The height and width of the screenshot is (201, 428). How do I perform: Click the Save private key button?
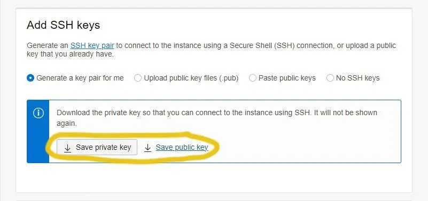pos(97,147)
